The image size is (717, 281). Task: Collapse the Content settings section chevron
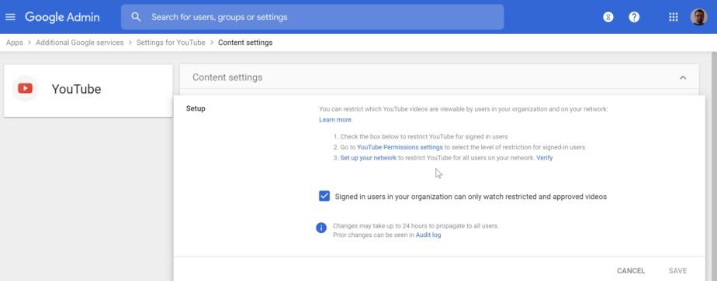click(x=683, y=77)
